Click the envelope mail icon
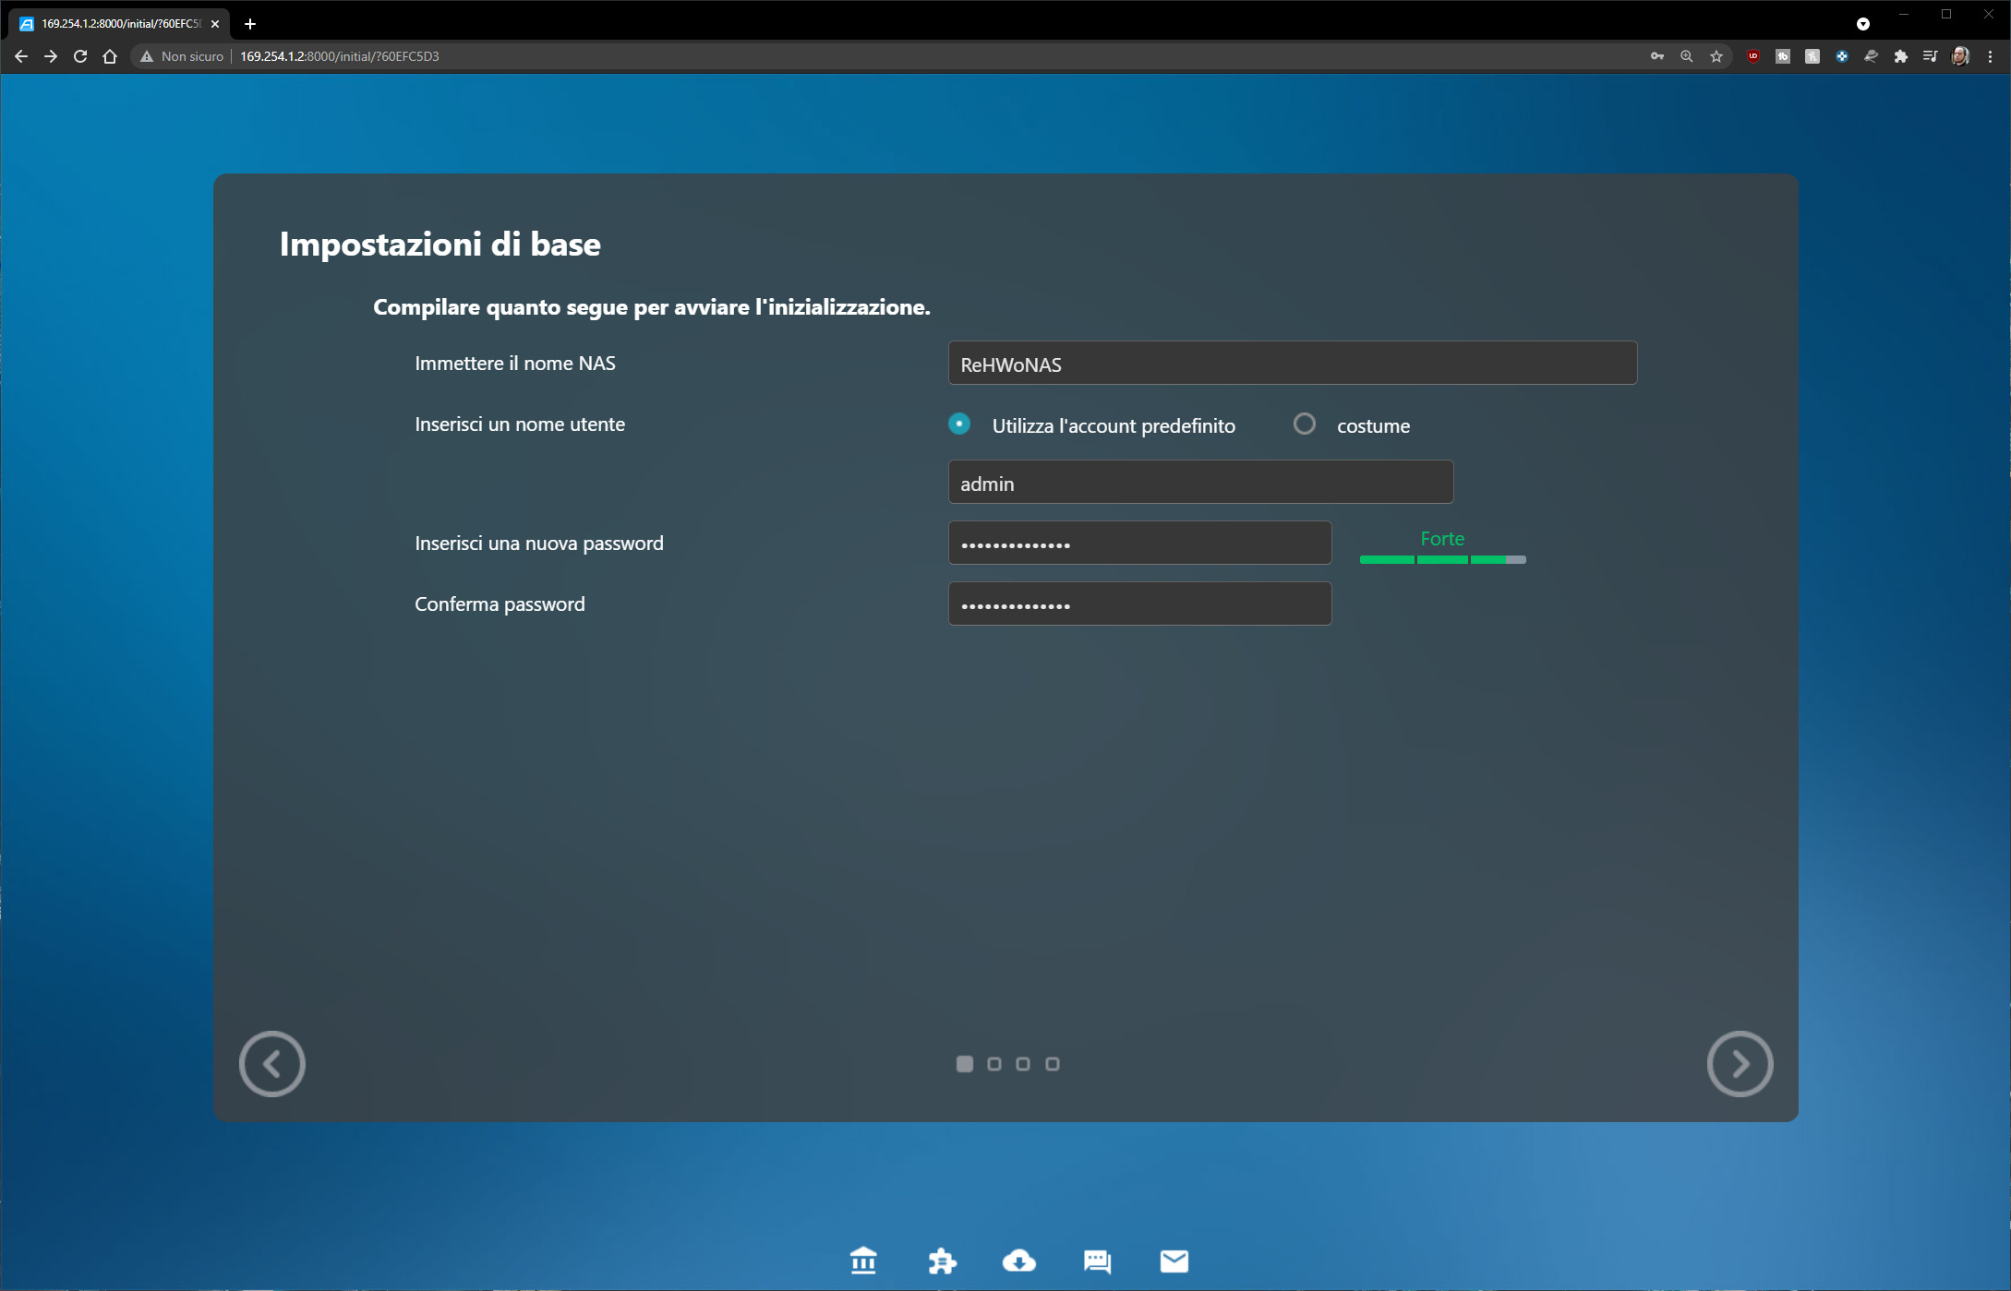Screen dimensions: 2011x1291 [x=1174, y=1261]
